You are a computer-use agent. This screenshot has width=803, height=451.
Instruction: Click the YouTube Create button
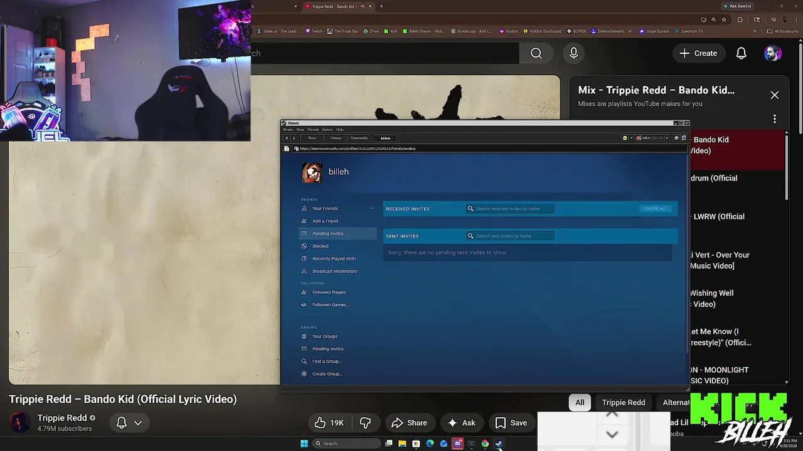tap(698, 53)
